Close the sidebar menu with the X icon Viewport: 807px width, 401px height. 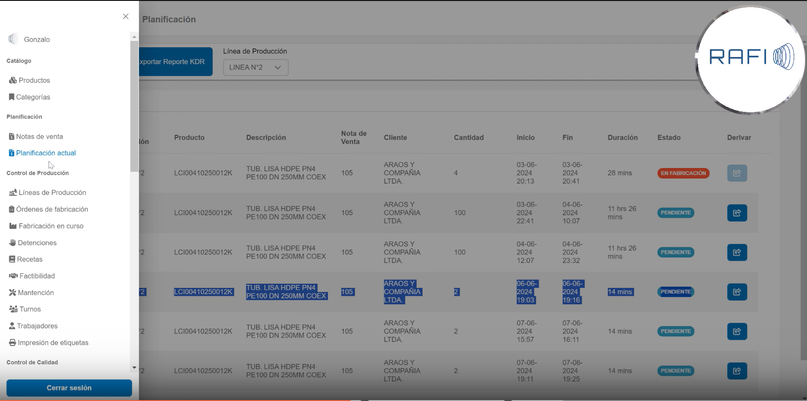[126, 16]
